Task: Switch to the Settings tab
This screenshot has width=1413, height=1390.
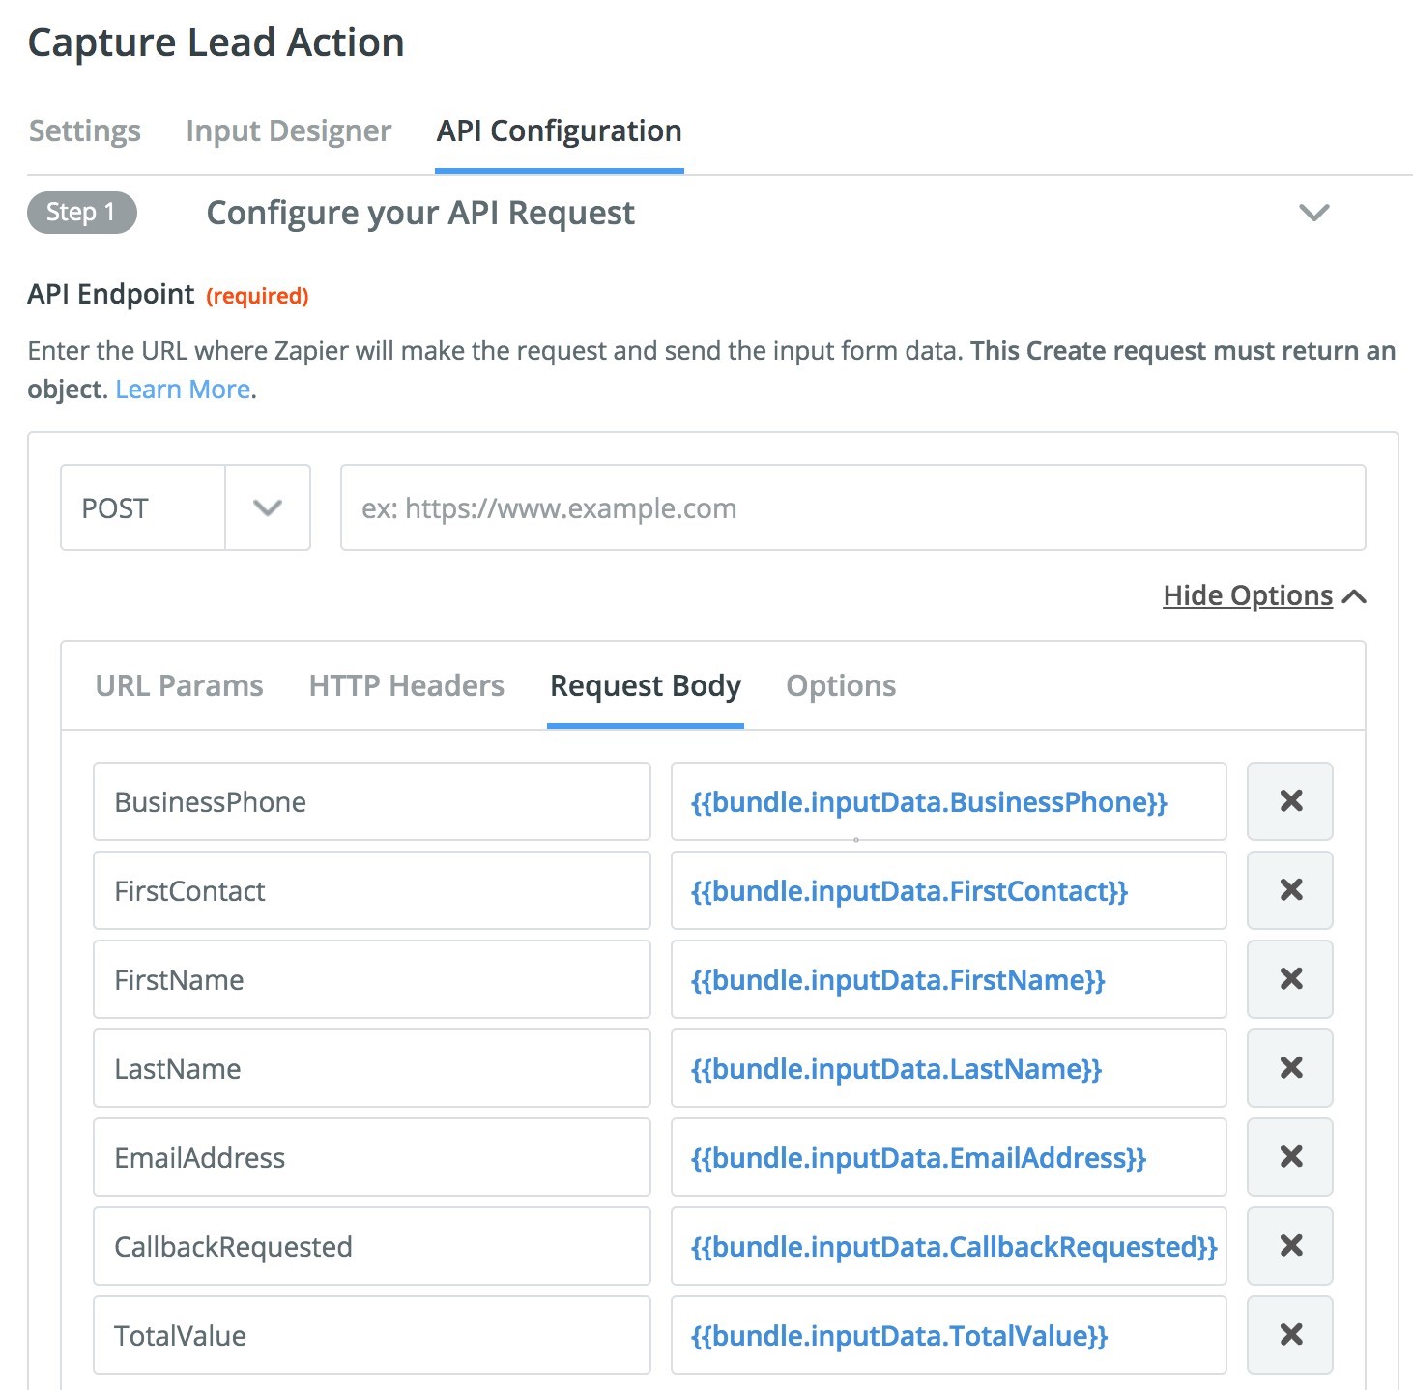Action: [85, 131]
